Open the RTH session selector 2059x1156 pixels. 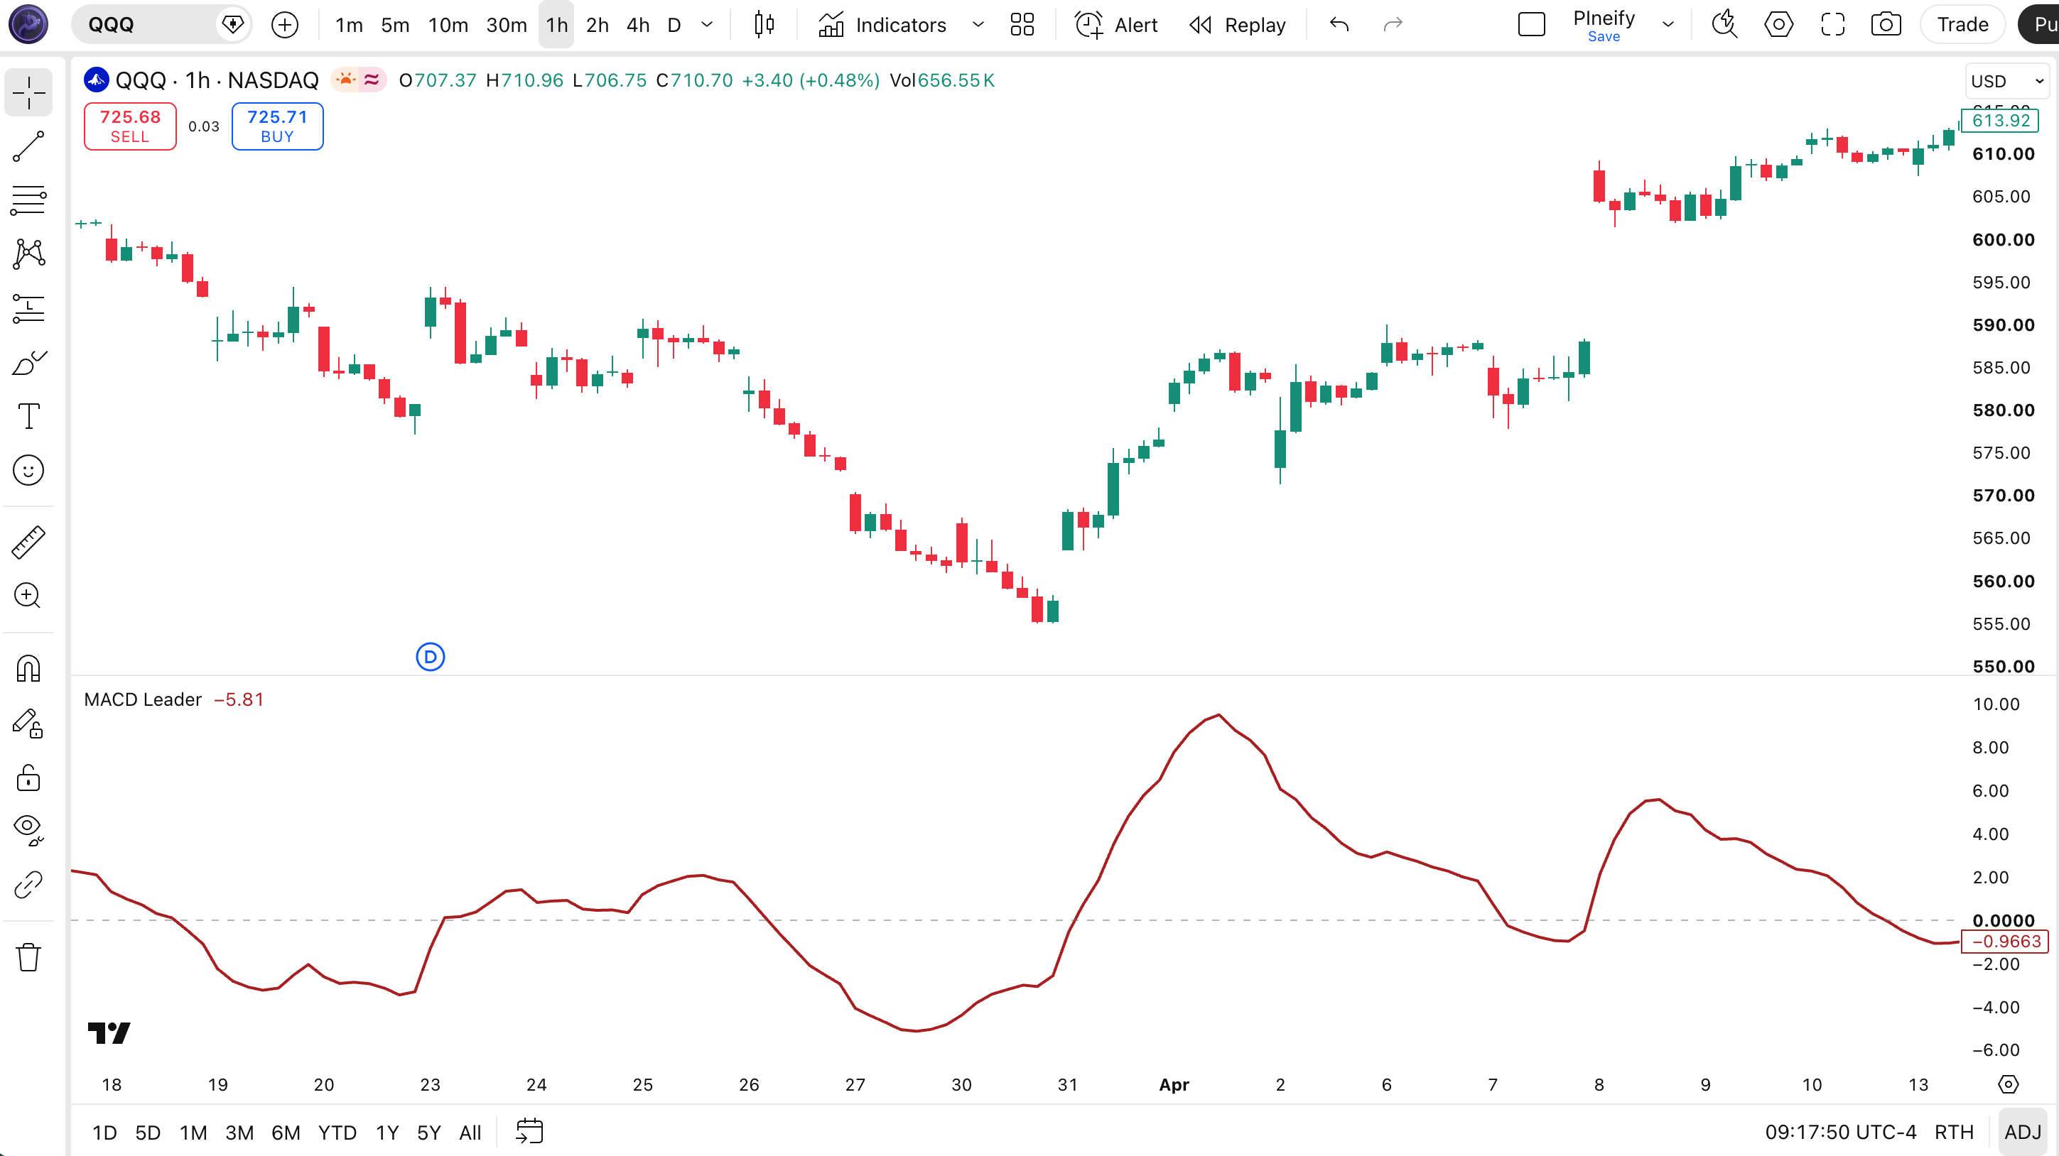pos(1955,1132)
